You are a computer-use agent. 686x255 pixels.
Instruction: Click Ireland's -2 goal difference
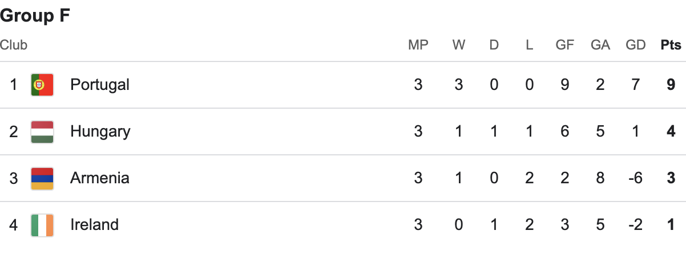[635, 225]
